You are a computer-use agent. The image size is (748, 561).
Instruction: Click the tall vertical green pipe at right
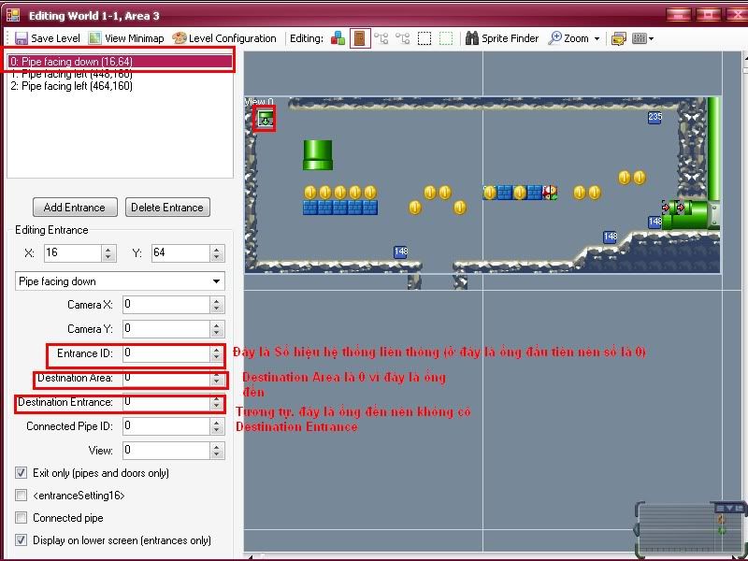[713, 149]
